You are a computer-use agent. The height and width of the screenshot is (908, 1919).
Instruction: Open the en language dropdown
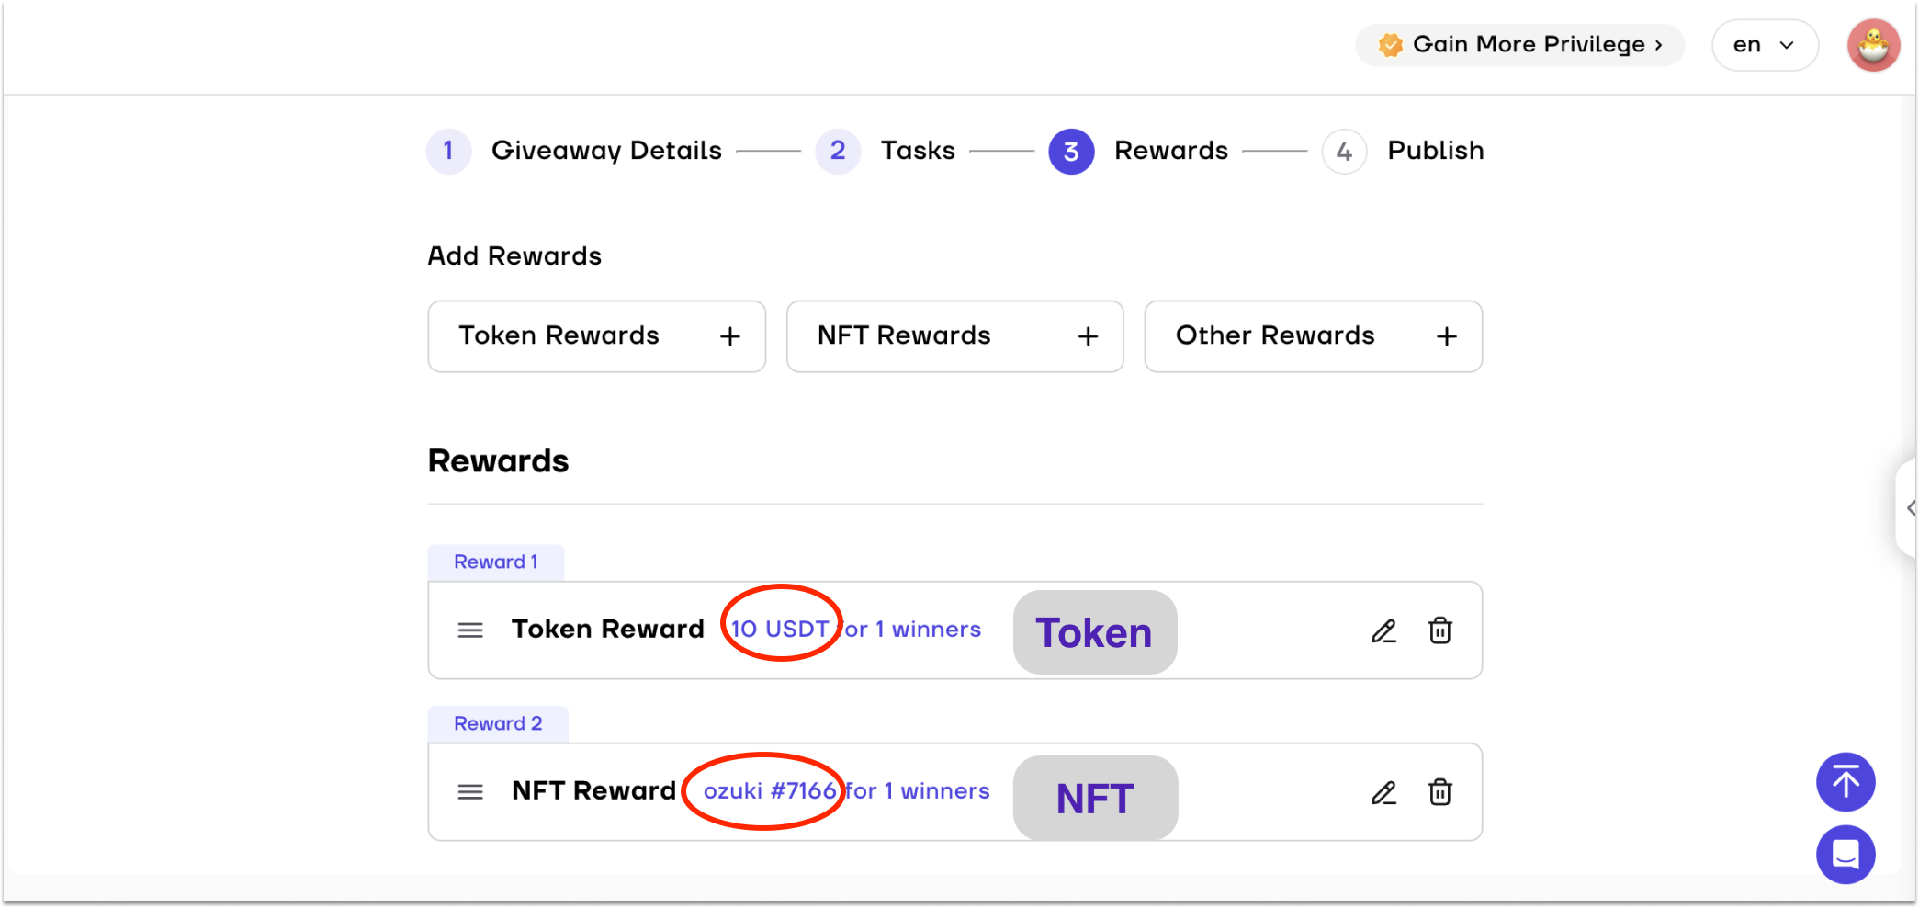(x=1765, y=45)
